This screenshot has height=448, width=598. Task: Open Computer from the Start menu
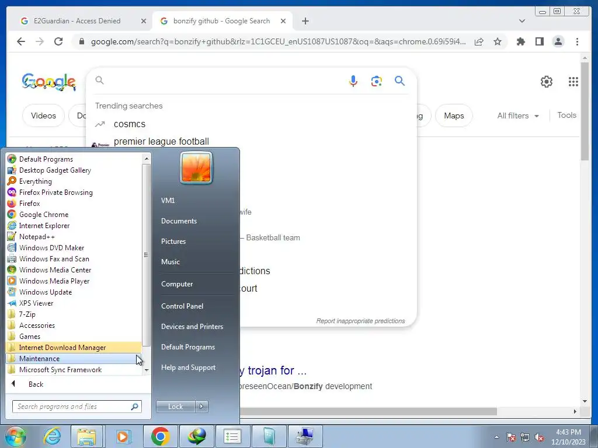[x=177, y=284]
